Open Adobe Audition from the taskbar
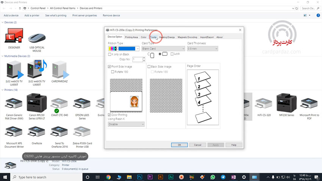 point(171,177)
